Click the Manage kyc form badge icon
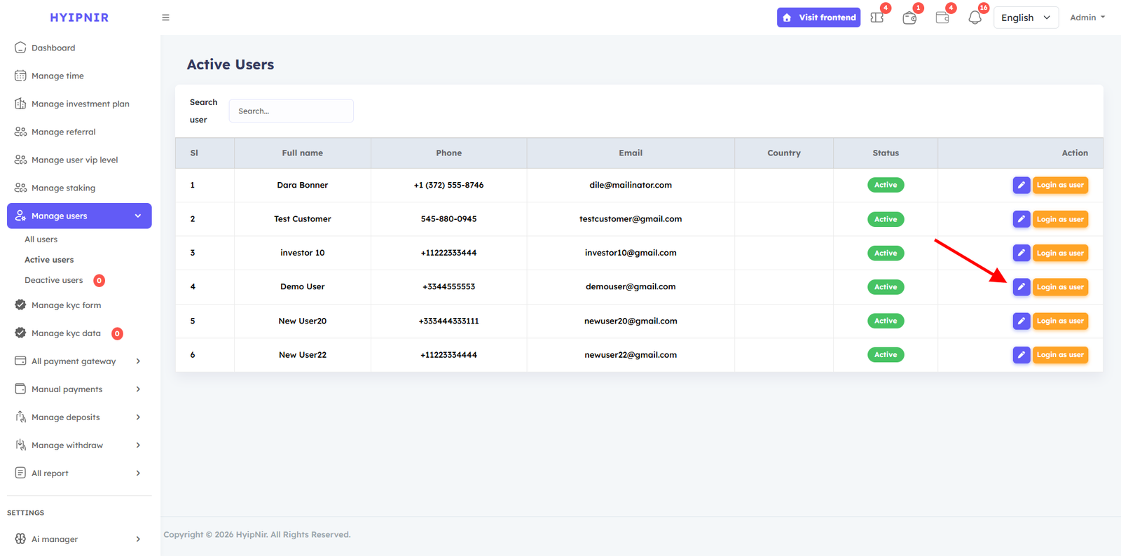Image resolution: width=1121 pixels, height=556 pixels. pyautogui.click(x=20, y=305)
